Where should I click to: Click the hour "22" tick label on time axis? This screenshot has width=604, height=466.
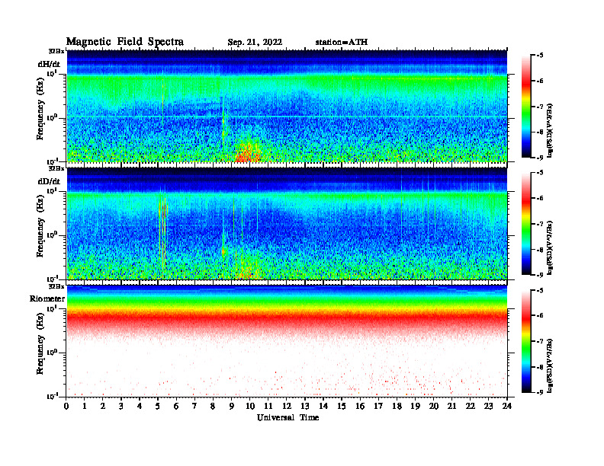coord(471,407)
